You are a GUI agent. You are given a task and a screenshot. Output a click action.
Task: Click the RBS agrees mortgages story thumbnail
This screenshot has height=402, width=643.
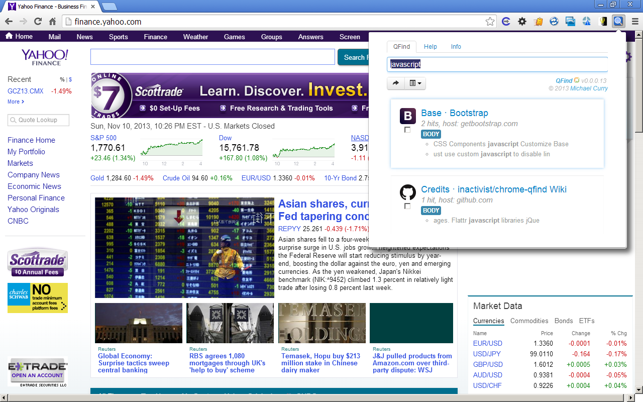pyautogui.click(x=230, y=323)
